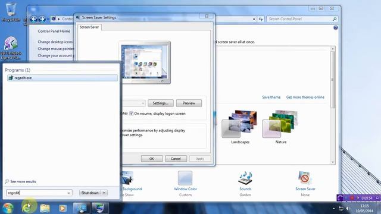Screen dimensions: 381x214
Task: Open Internet Explorer from the taskbar
Action: click(26, 208)
